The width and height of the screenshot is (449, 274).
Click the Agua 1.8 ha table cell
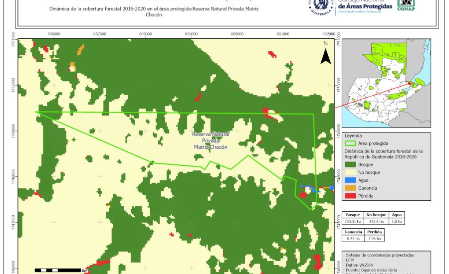[396, 221]
